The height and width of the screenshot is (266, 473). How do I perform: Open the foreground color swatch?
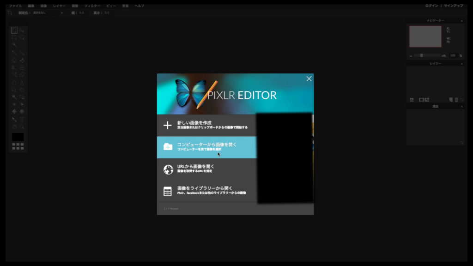tap(18, 137)
